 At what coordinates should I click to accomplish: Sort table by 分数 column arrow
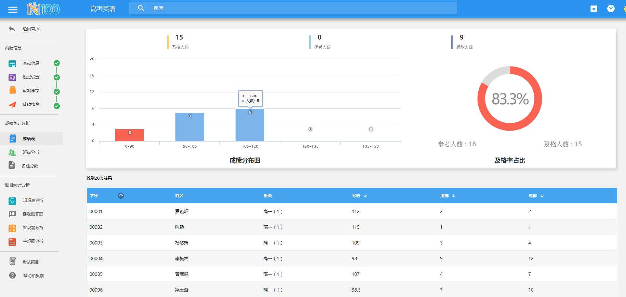pos(365,196)
